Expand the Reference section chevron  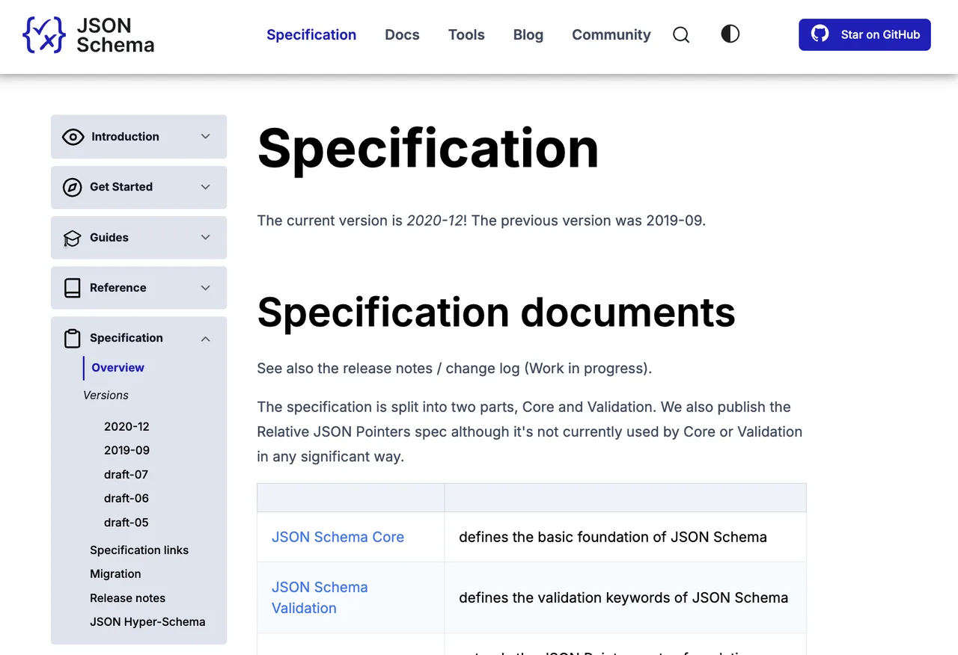pyautogui.click(x=206, y=288)
